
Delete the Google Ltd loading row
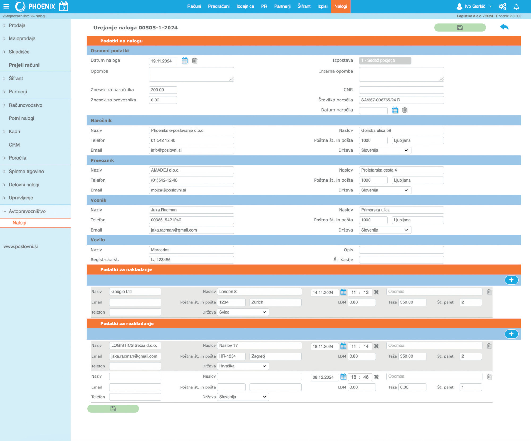[x=489, y=292]
